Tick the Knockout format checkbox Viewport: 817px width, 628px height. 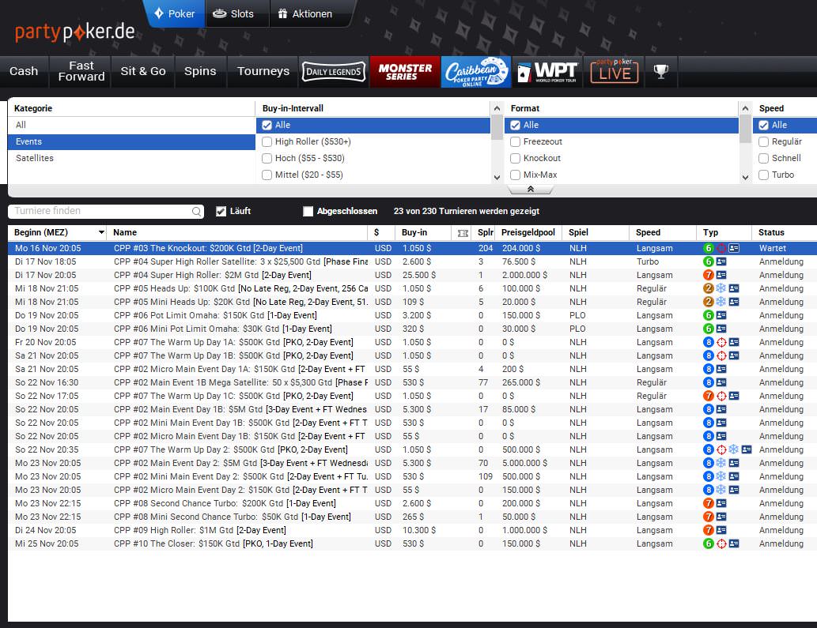(x=516, y=158)
